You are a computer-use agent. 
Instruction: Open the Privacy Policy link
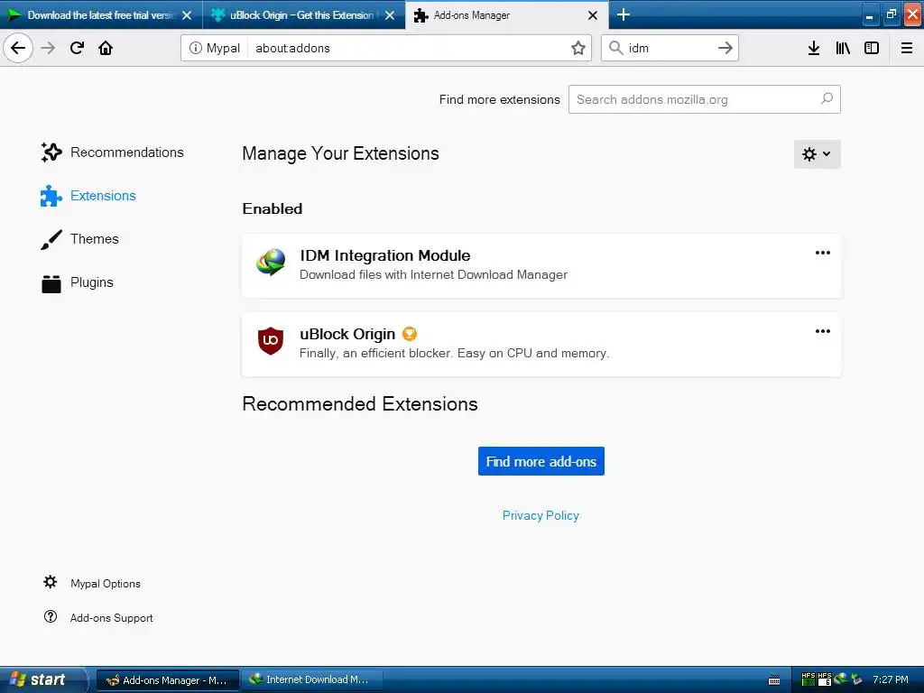click(x=541, y=515)
